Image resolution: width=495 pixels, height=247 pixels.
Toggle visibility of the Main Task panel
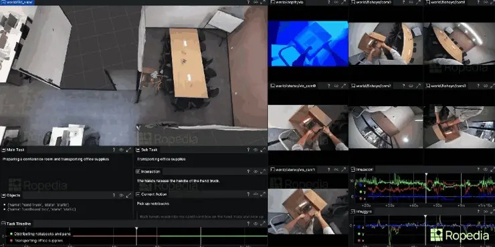coord(121,150)
